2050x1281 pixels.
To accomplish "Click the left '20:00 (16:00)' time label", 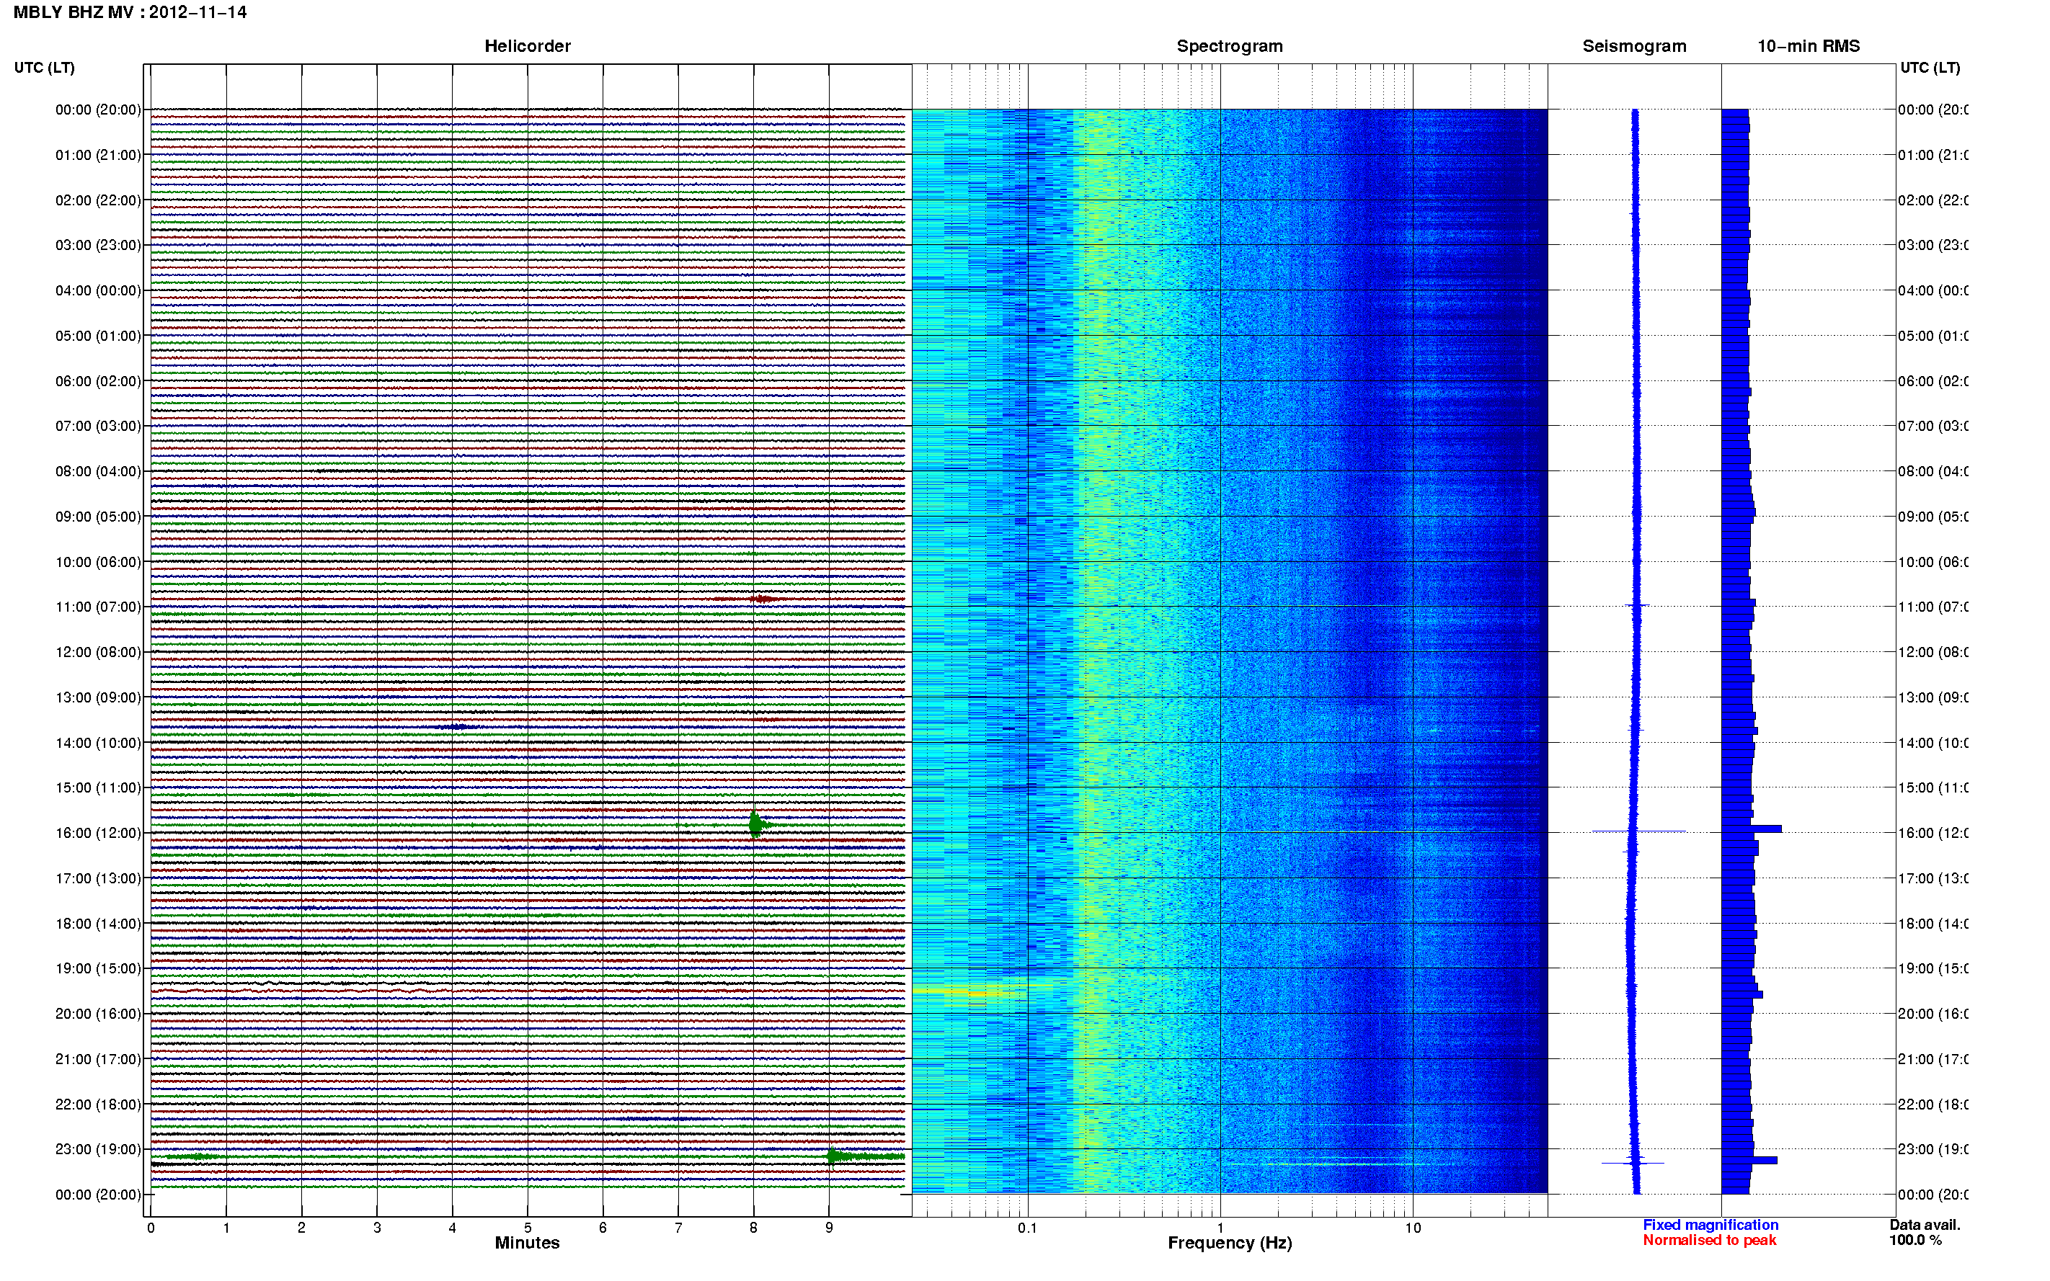I will (x=98, y=1013).
